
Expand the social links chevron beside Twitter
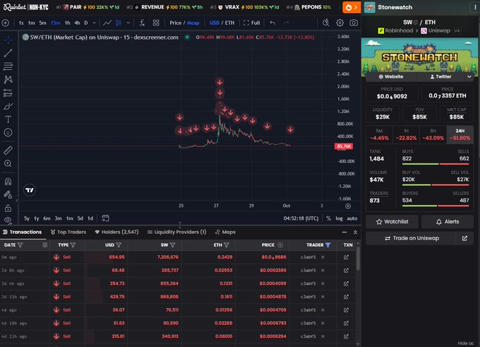469,76
